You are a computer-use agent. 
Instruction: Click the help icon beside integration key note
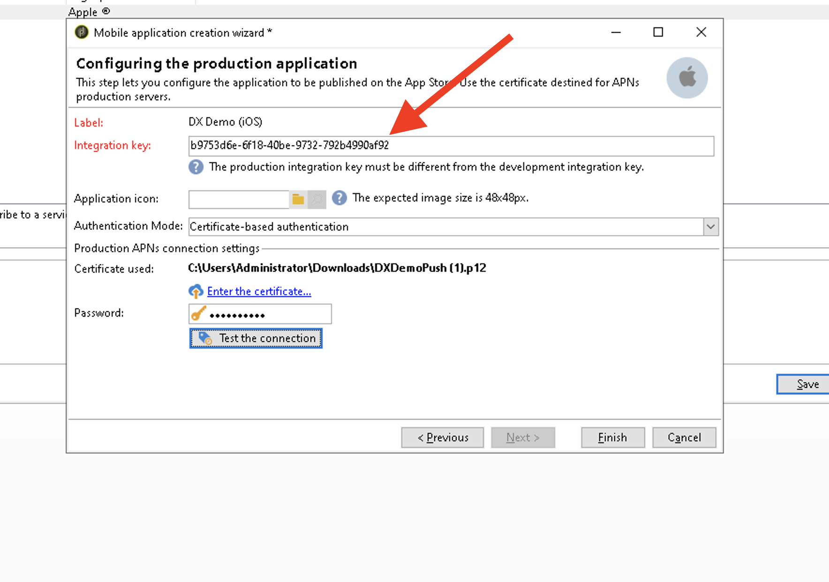(196, 167)
